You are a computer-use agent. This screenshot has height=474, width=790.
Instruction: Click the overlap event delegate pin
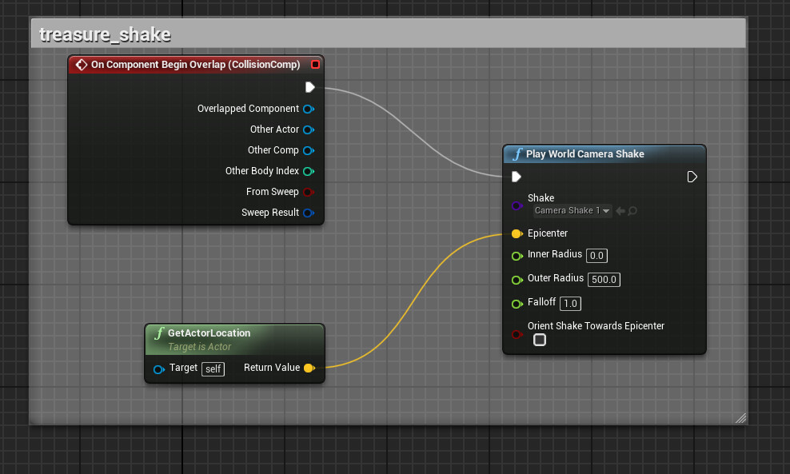pos(315,65)
